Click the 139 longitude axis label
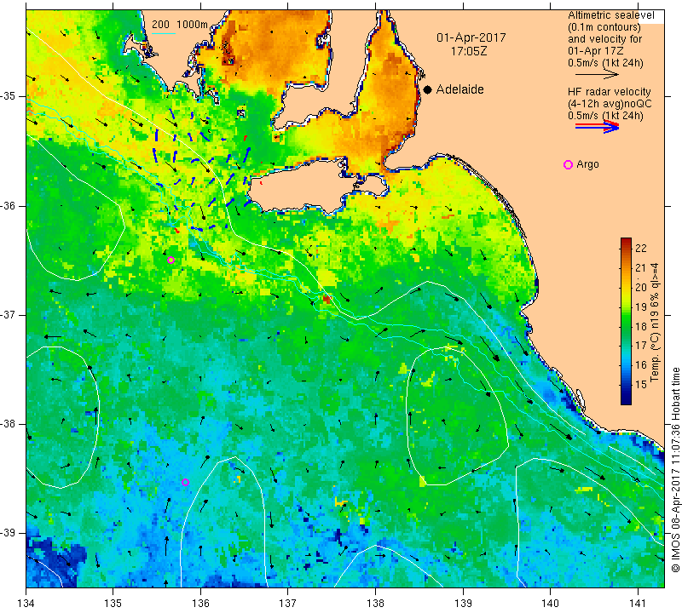The height and width of the screenshot is (613, 682). coord(463,604)
